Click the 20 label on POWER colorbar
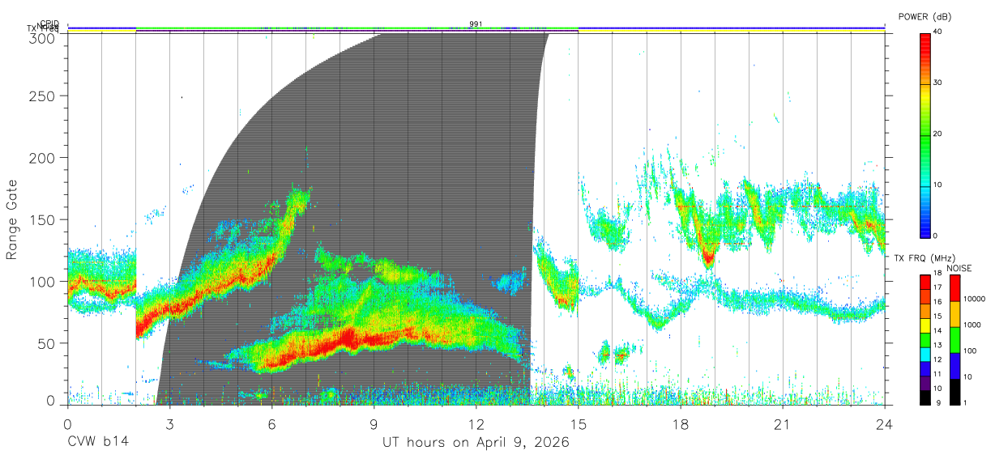This screenshot has width=995, height=459. [x=939, y=134]
